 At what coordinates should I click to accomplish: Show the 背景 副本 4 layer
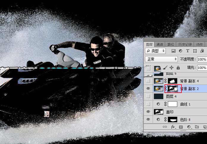148,81
